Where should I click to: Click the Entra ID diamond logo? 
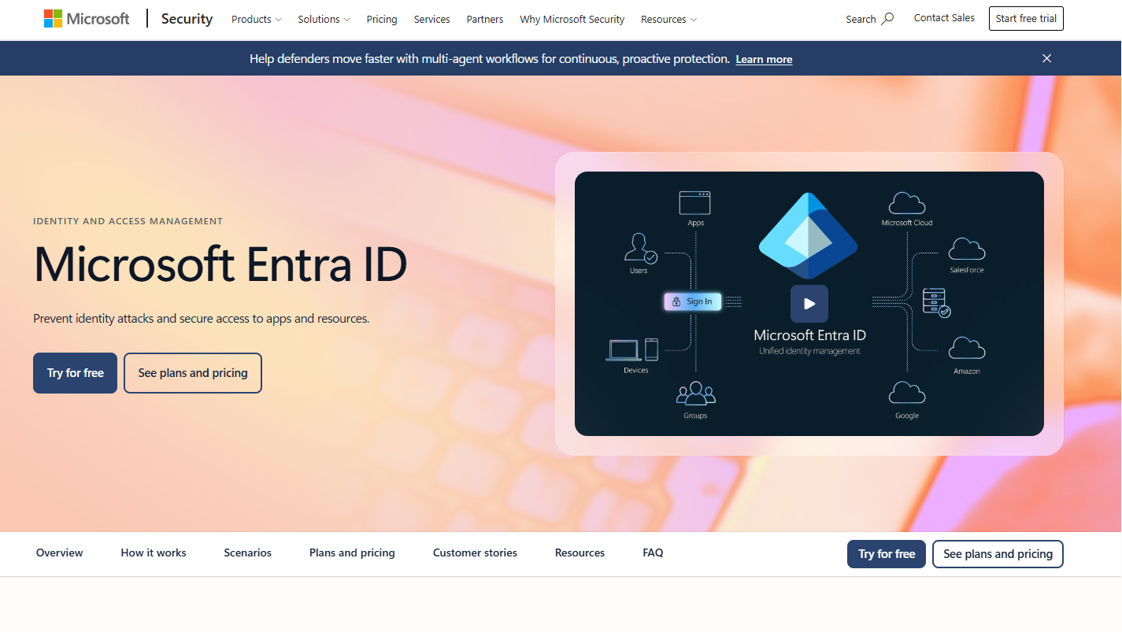point(808,236)
